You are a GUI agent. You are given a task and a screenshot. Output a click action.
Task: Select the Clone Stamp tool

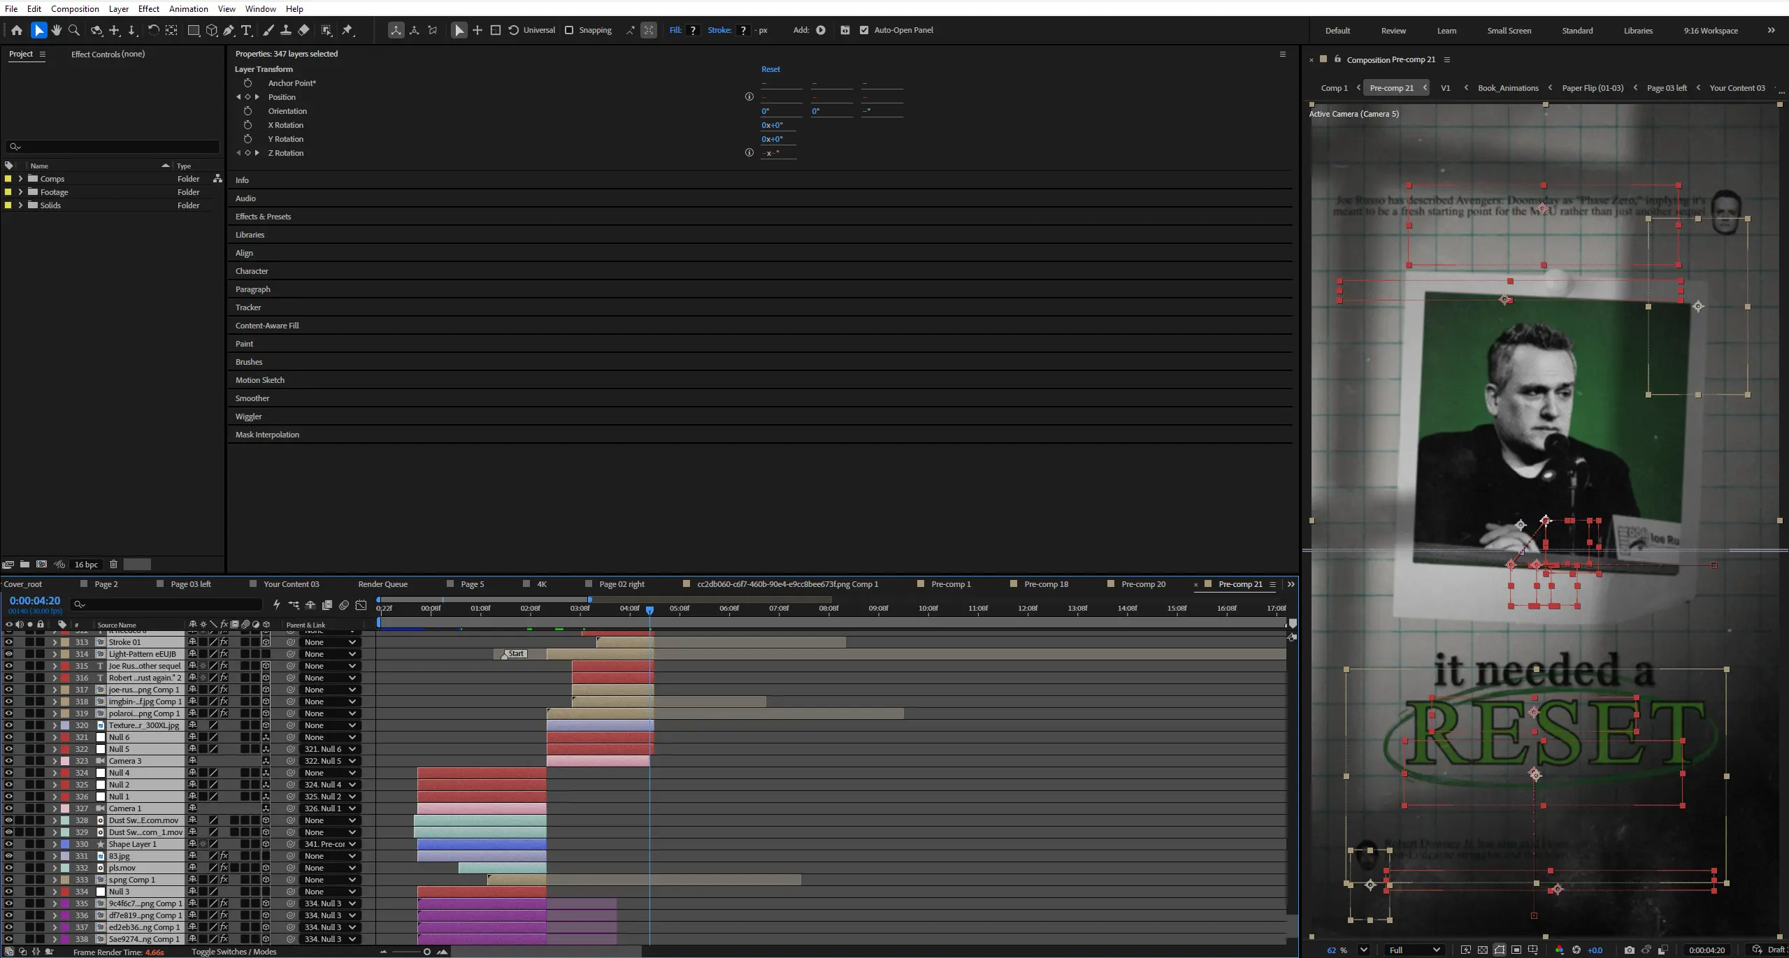pos(286,30)
